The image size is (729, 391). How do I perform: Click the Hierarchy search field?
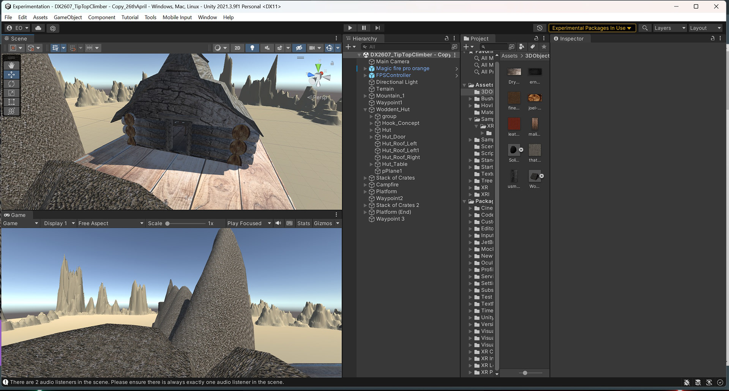tap(406, 47)
